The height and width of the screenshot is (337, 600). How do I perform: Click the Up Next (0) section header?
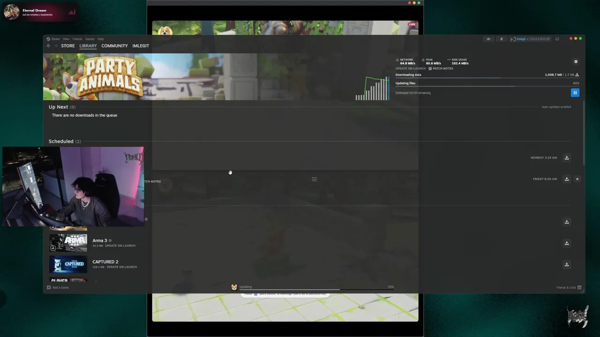coord(62,107)
